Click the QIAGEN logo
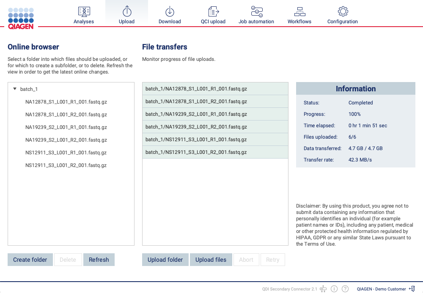 pyautogui.click(x=21, y=18)
